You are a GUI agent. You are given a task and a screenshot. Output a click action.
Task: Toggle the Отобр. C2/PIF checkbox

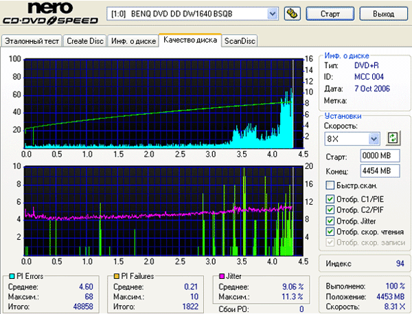coord(330,210)
